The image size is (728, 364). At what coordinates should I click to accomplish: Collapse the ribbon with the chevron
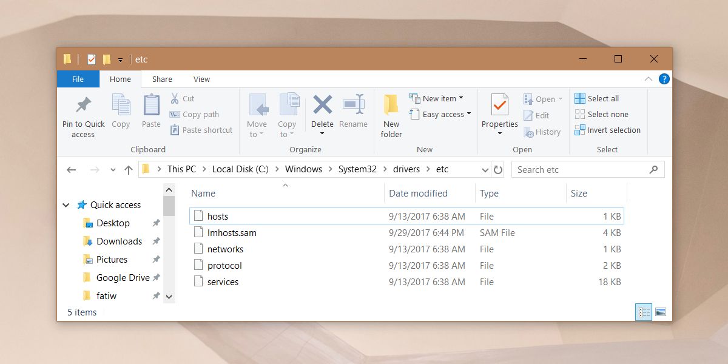tap(647, 79)
